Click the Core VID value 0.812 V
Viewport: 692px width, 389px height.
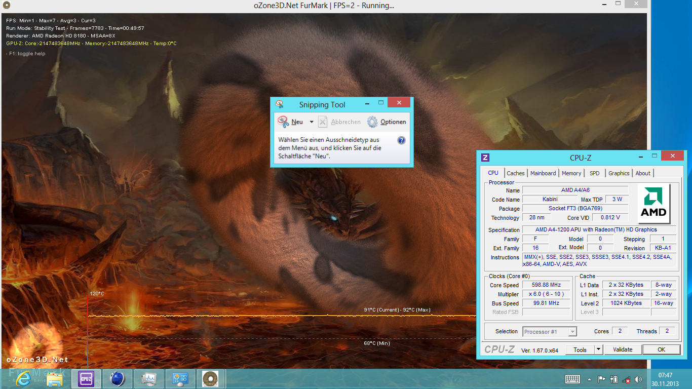coord(610,218)
